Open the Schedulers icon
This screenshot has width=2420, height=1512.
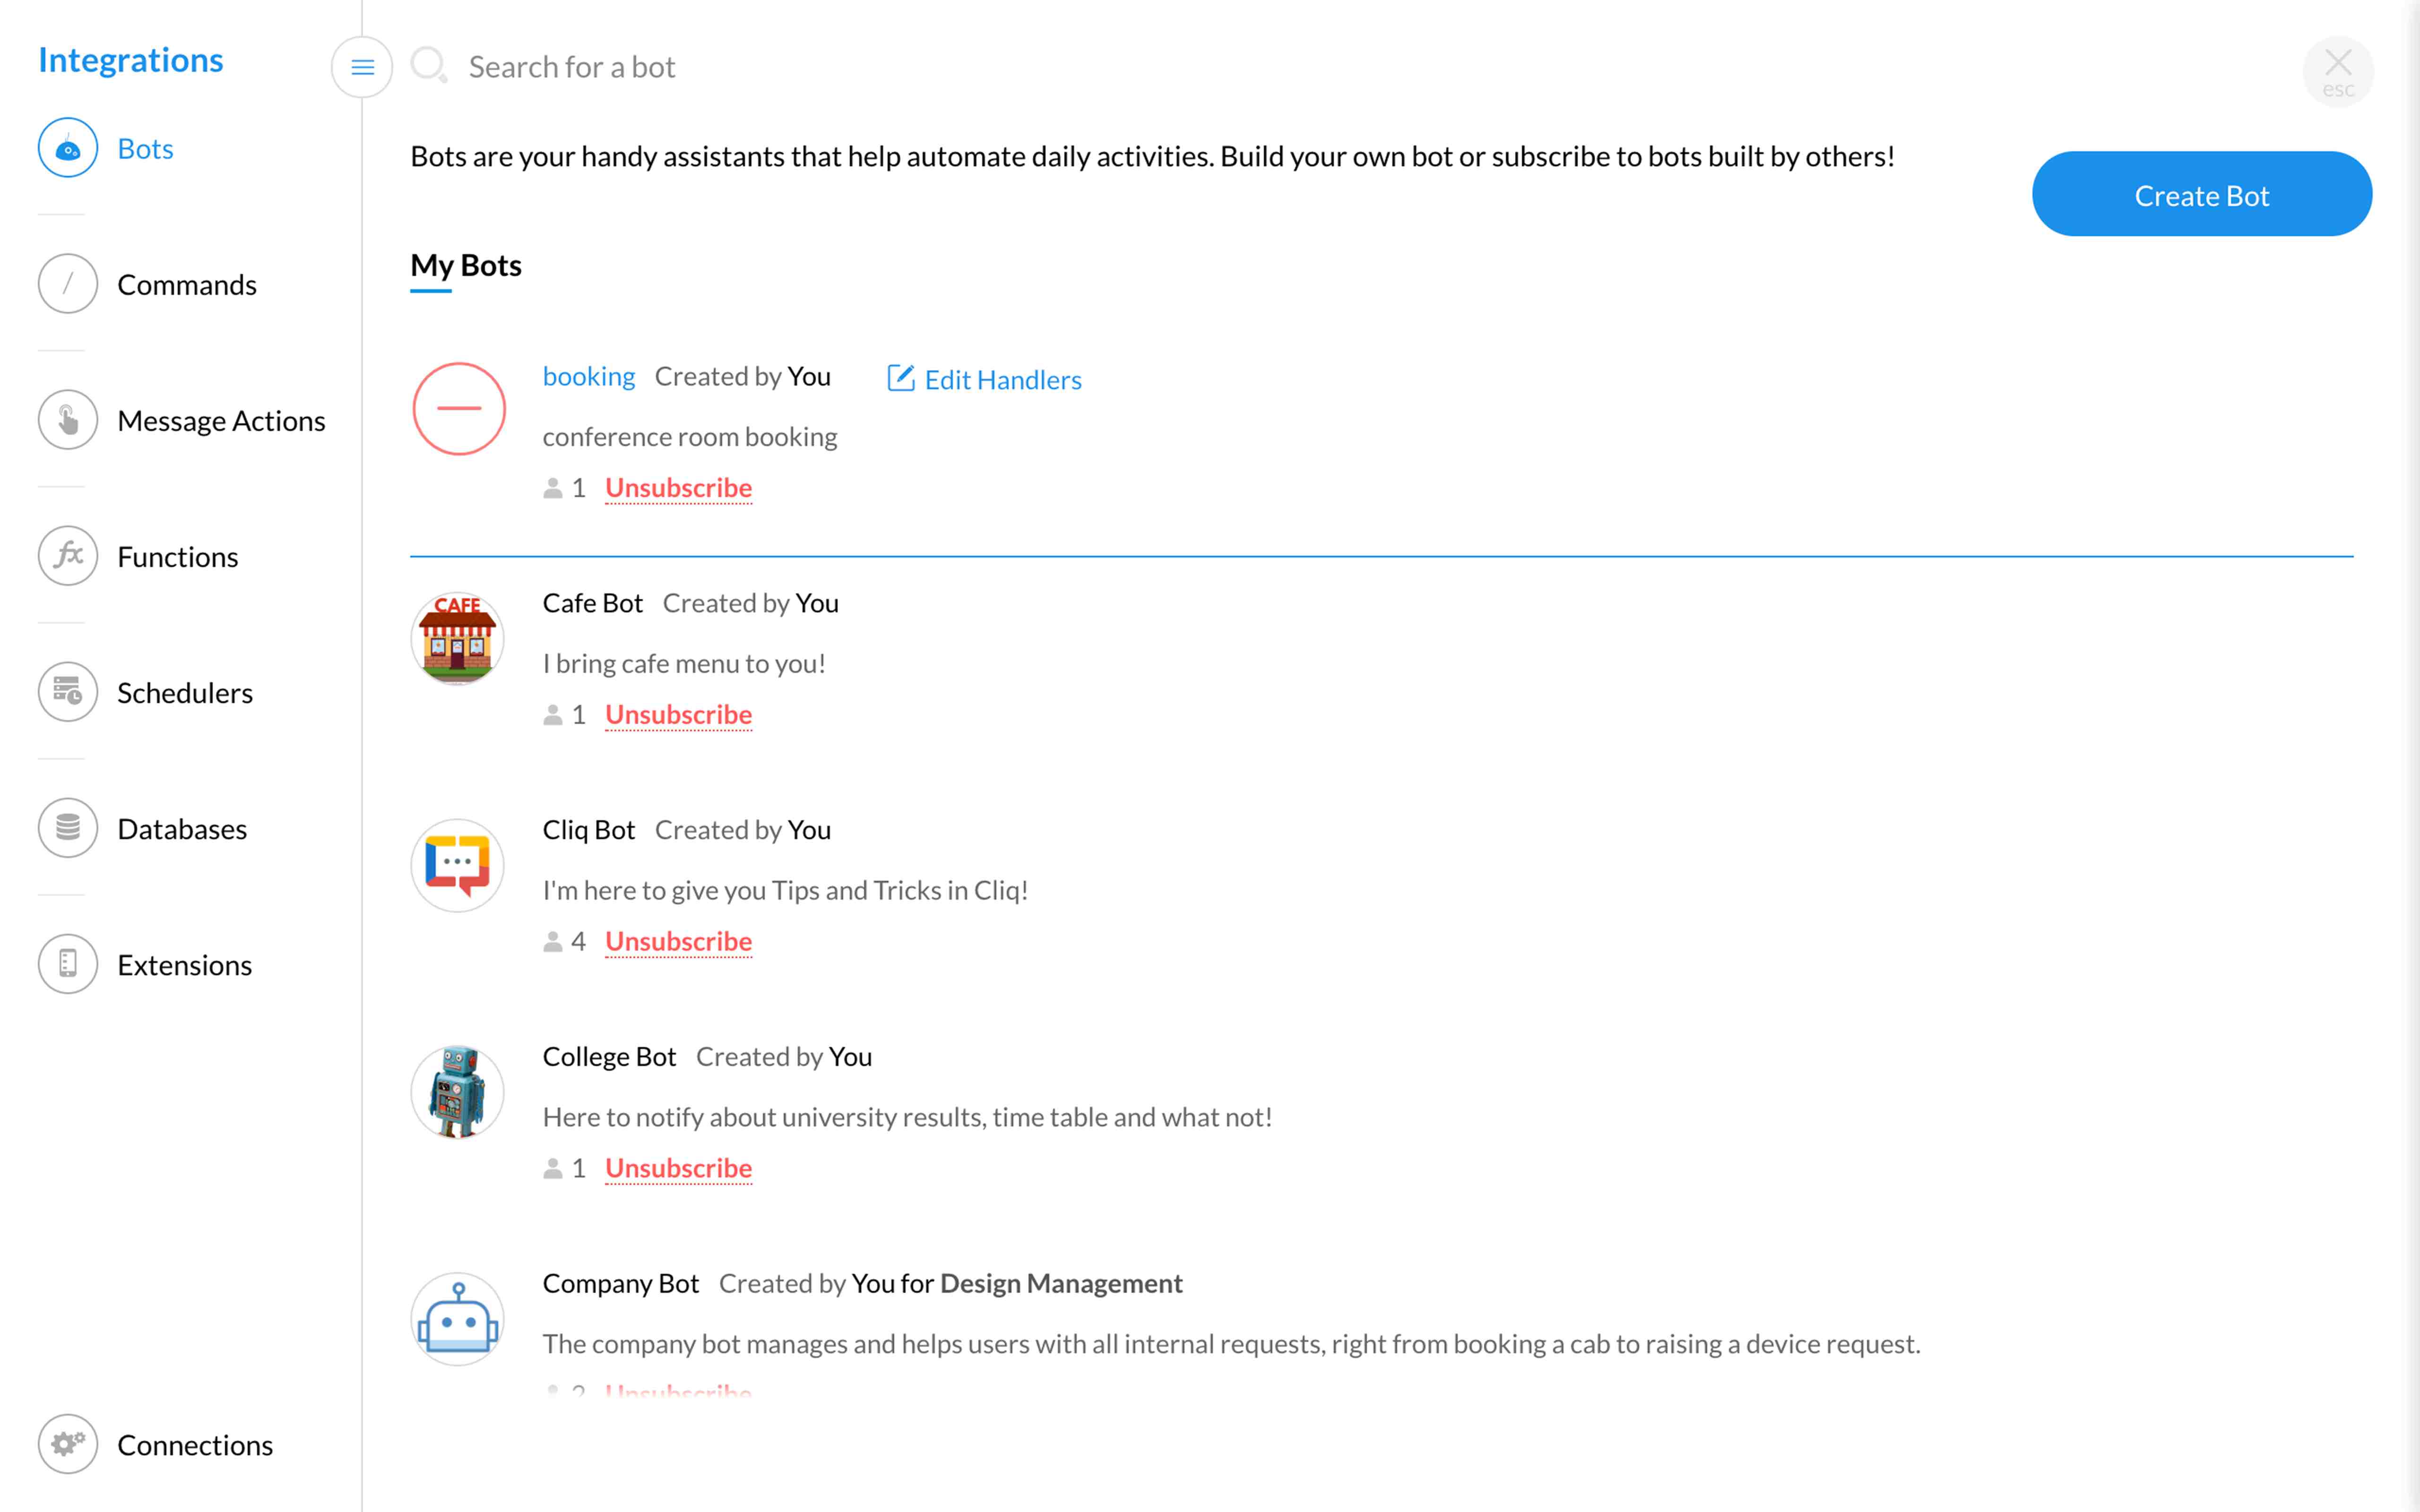click(x=68, y=692)
